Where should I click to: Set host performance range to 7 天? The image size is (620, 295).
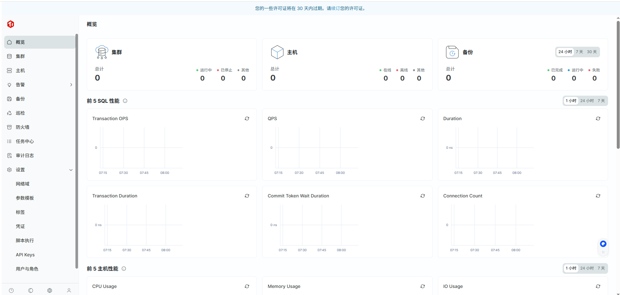[601, 268]
